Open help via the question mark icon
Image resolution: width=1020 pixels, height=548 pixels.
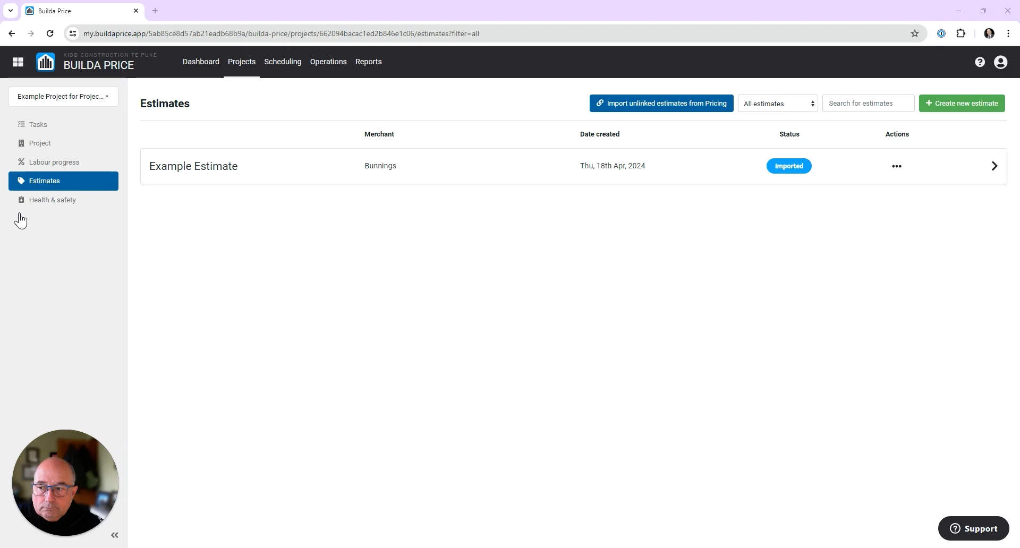click(x=979, y=62)
